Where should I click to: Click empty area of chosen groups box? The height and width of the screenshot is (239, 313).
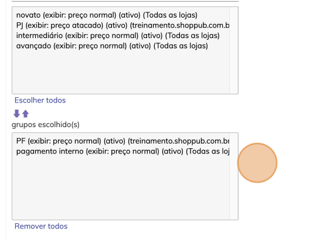click(x=121, y=187)
